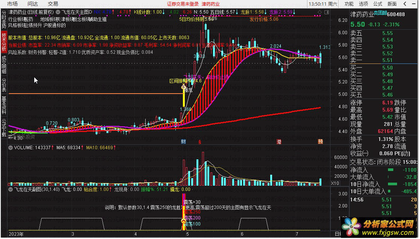Toggle the side panel layout icon

tap(327, 12)
